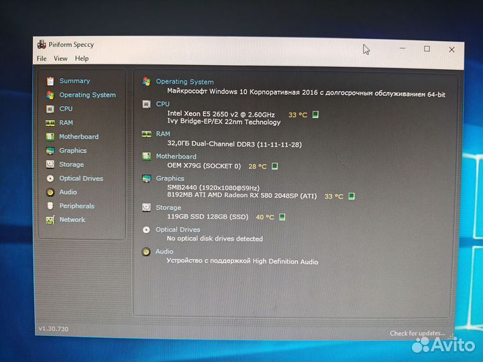Click the No optical disk drives detected text
This screenshot has width=483, height=362.
(215, 239)
